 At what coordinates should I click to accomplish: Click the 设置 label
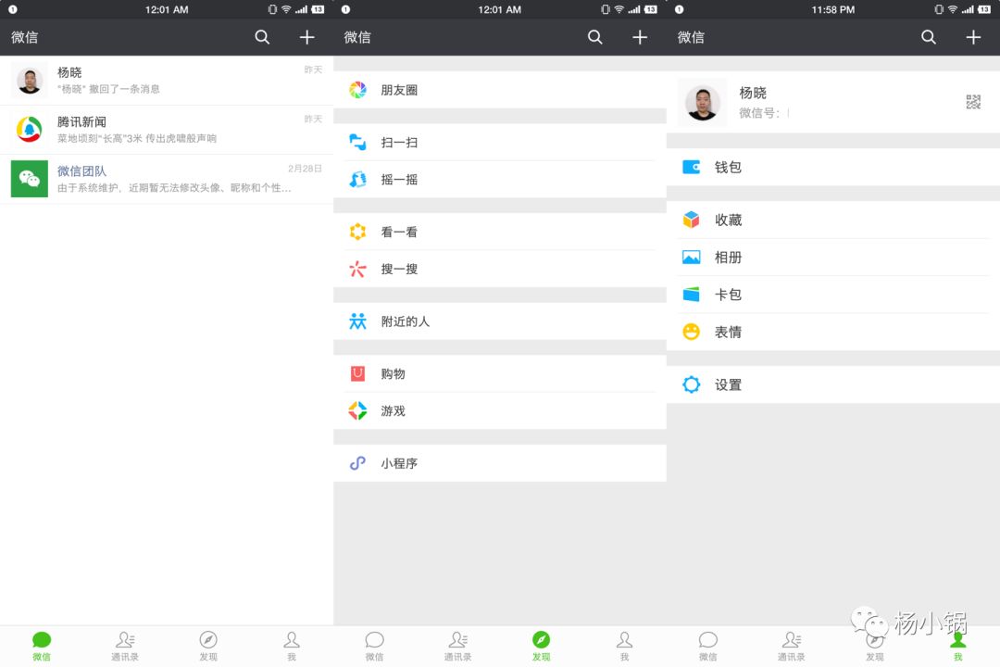tap(728, 384)
